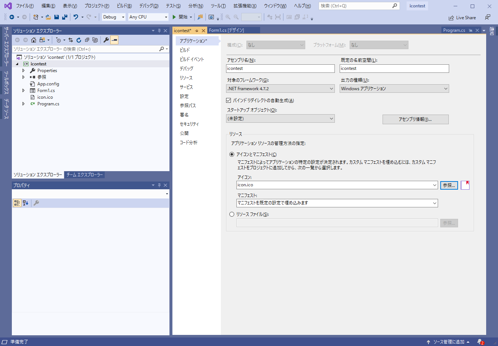The width and height of the screenshot is (498, 346).
Task: Click Sync with Active Document icon
Action: (71, 40)
